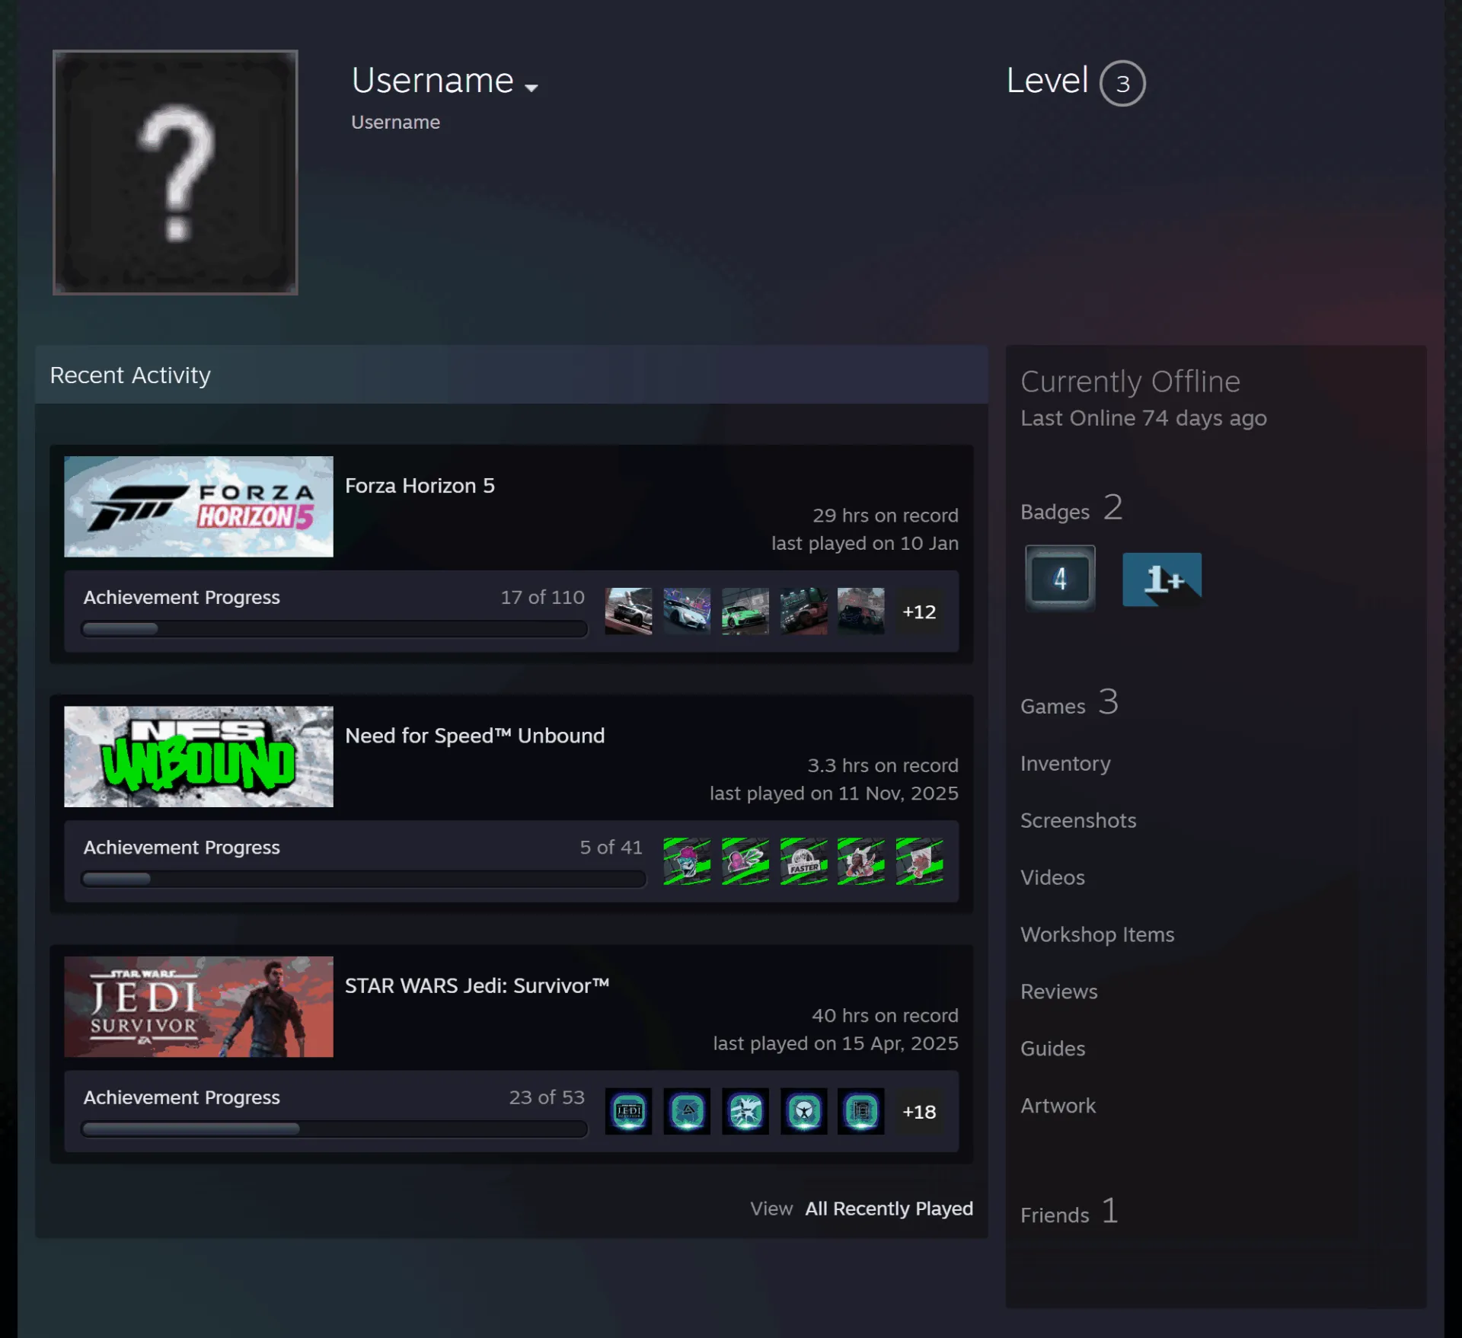Open the Inventory link

(1065, 763)
